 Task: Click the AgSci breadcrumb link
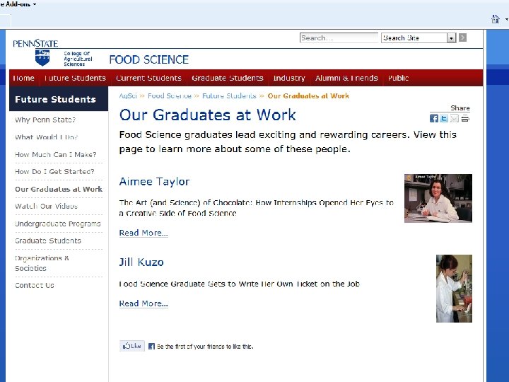click(128, 95)
